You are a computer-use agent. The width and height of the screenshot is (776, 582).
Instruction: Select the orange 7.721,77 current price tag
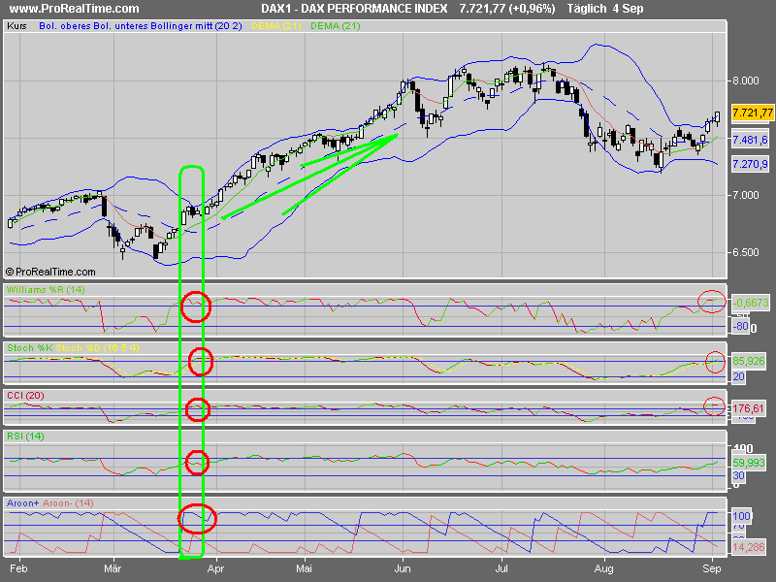coord(753,113)
